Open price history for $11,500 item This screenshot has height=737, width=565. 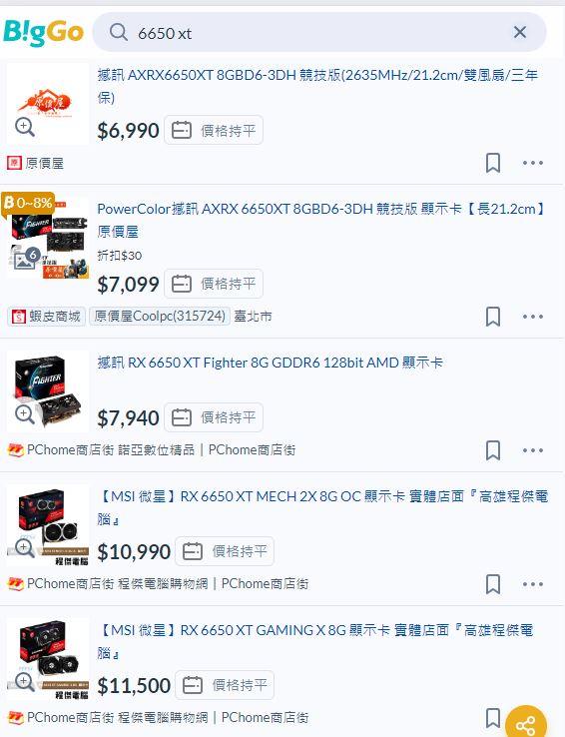pyautogui.click(x=225, y=685)
